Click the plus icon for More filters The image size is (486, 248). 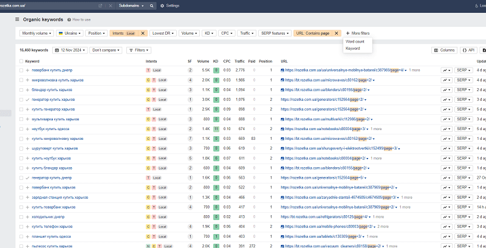tap(347, 33)
